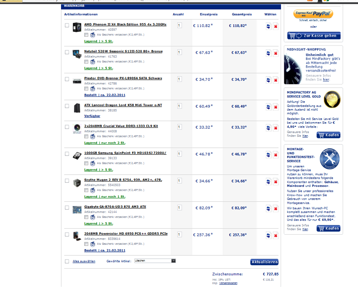Tick the Alles auswählen checkbox
Image resolution: width=358 pixels, height=287 pixels.
pos(67,261)
